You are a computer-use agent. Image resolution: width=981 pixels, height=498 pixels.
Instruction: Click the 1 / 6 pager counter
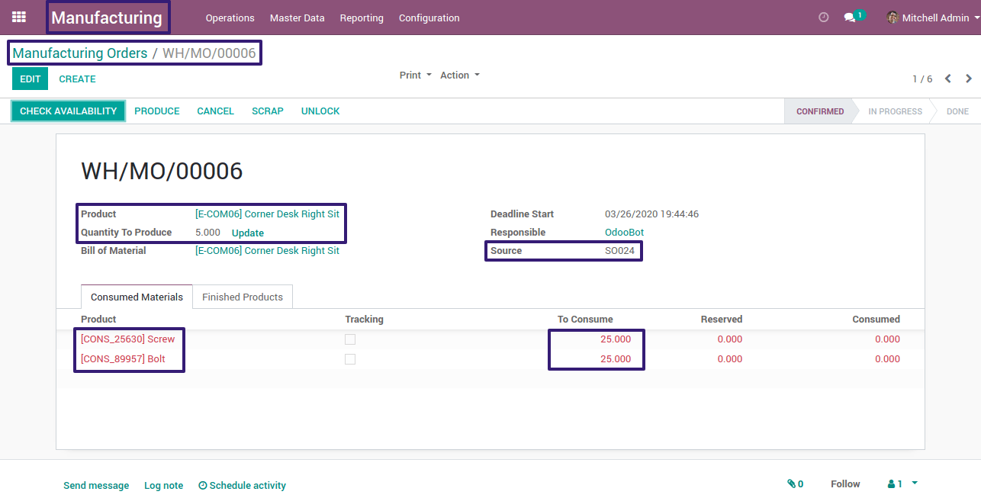point(922,79)
